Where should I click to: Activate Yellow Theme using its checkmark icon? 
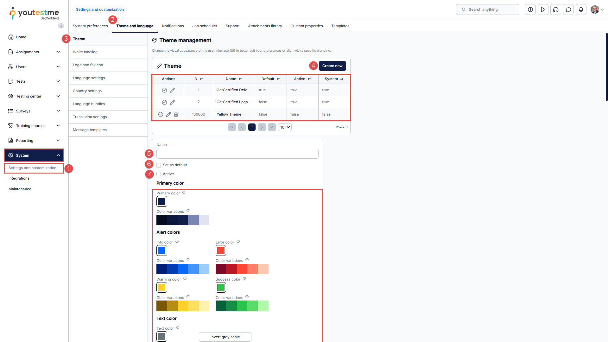161,114
